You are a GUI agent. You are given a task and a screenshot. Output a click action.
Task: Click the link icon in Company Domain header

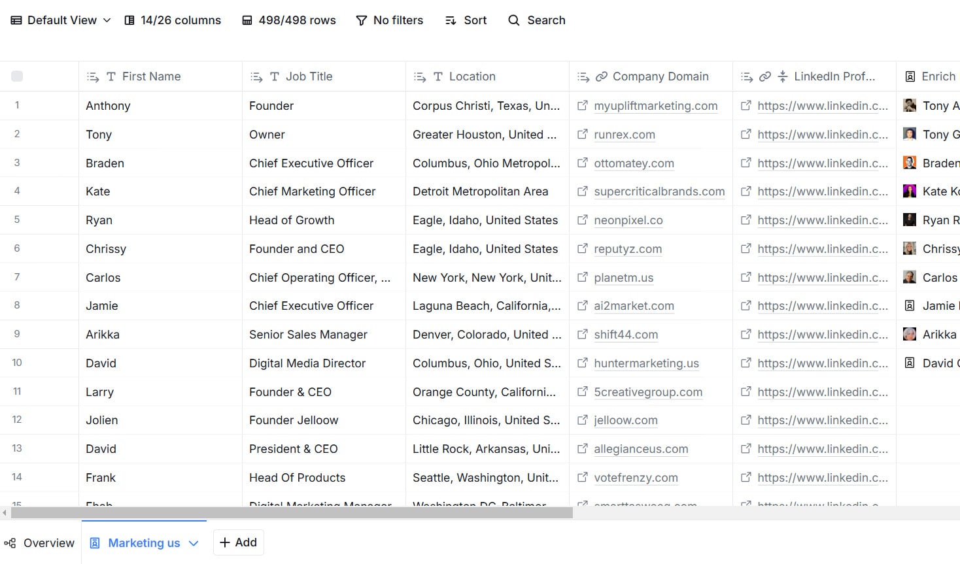602,76
